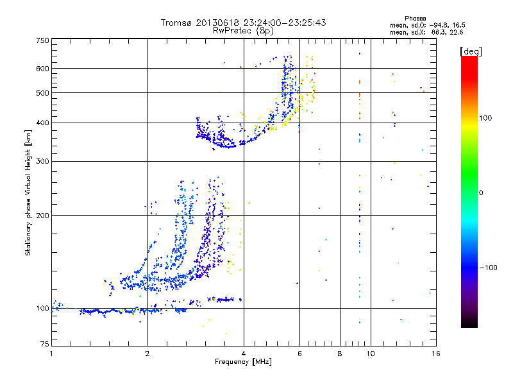Click the '[deg]' colorbar unit label

pos(471,51)
